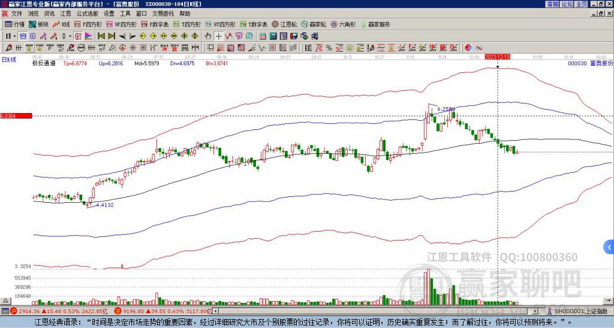Open the 公式选股 menu
Screen dimensions: 614x328
click(x=88, y=14)
